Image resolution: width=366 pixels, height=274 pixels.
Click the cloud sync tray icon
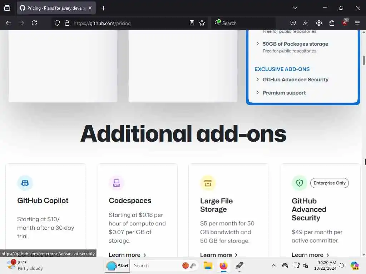285,265
